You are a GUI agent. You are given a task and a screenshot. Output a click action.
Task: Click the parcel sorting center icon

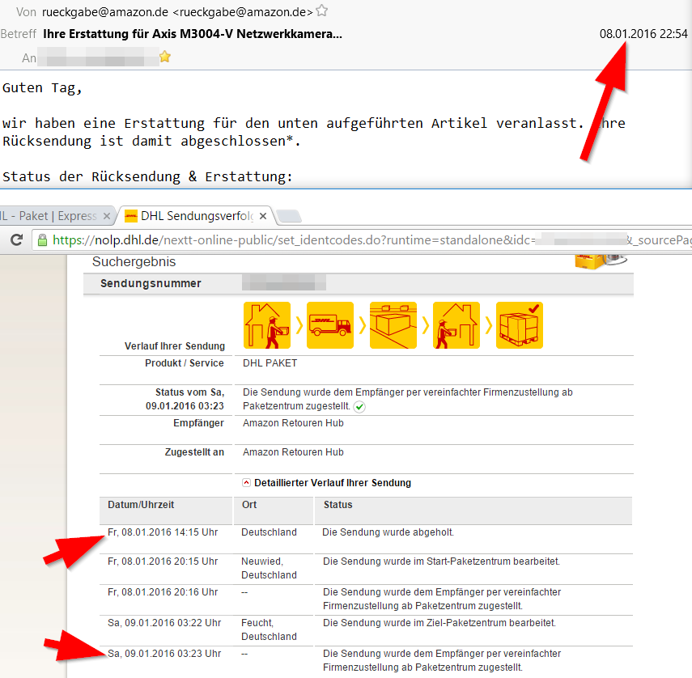click(393, 325)
